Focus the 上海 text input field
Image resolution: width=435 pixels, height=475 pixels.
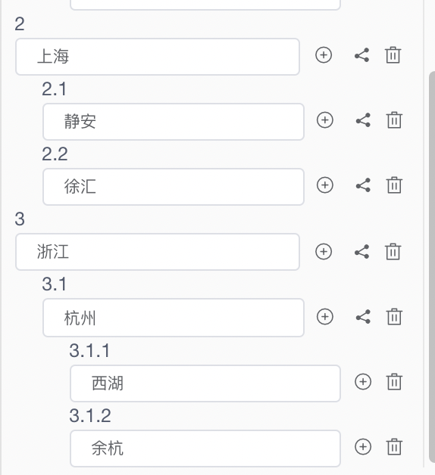(x=158, y=57)
